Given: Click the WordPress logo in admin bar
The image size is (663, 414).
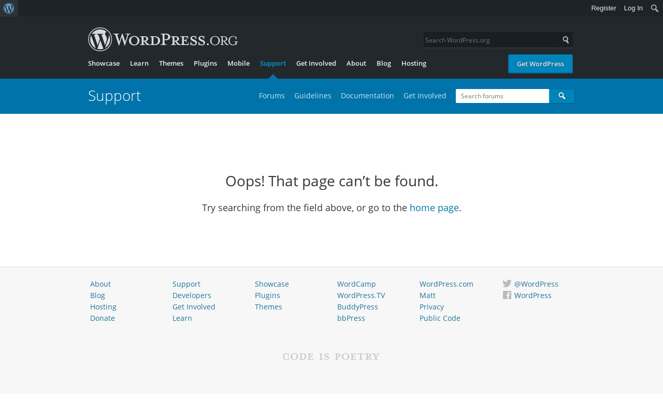Looking at the screenshot, I should coord(9,8).
